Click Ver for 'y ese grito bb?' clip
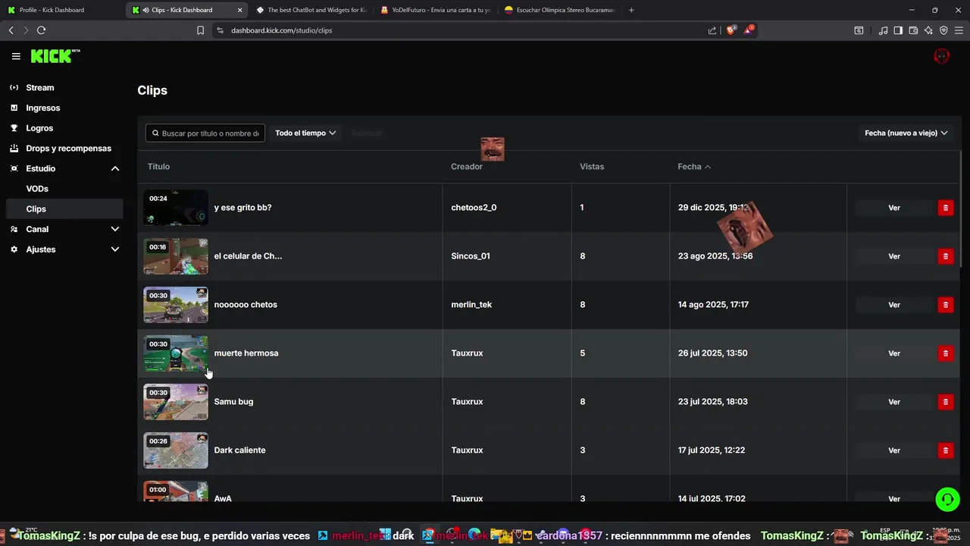Screen dimensions: 970x546 click(x=894, y=208)
